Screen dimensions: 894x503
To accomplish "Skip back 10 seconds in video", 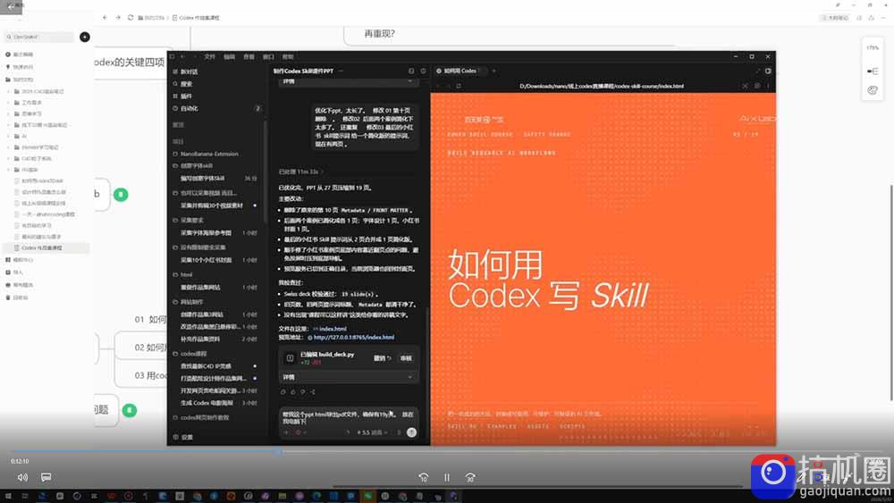I will point(424,477).
